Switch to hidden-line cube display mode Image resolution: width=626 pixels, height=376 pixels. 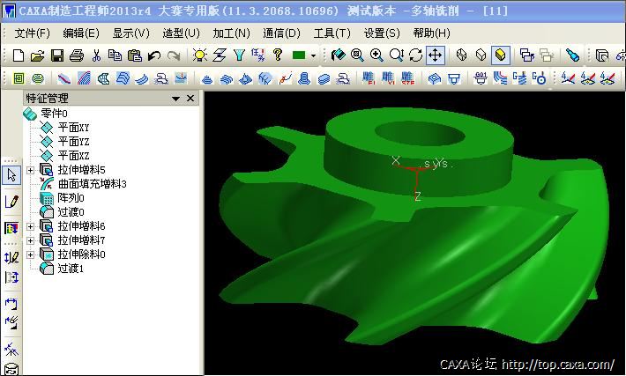click(x=481, y=55)
